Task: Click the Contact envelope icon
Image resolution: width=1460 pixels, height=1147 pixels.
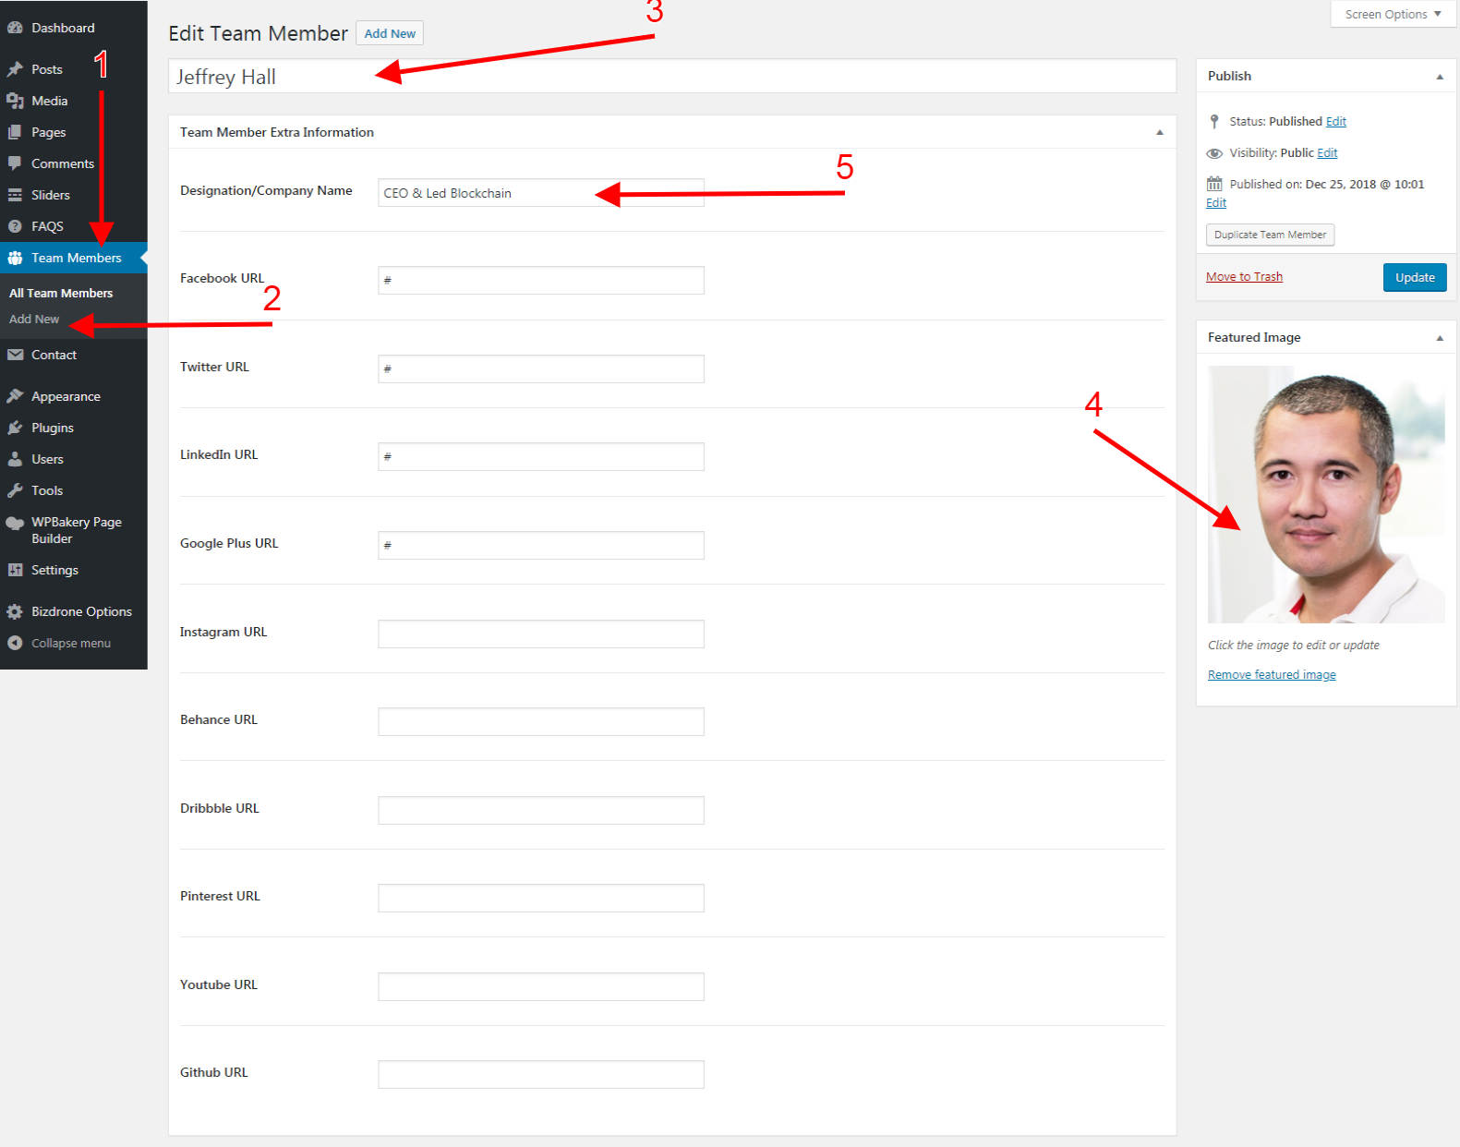Action: coord(15,355)
